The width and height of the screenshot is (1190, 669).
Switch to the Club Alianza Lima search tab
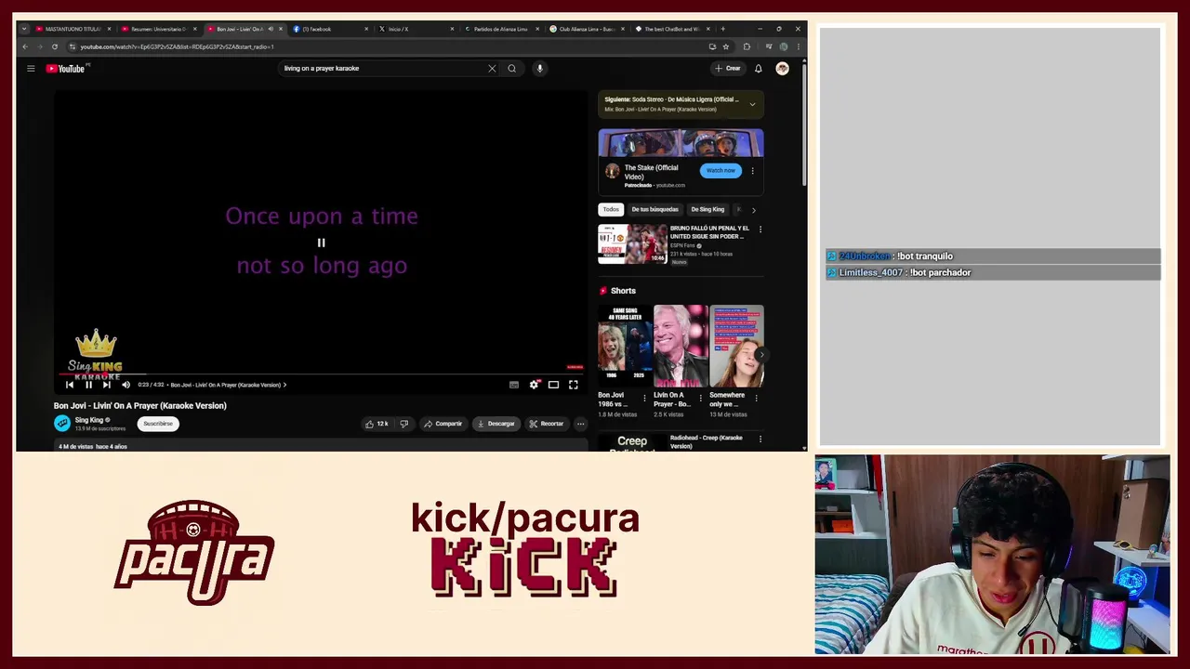tap(585, 29)
